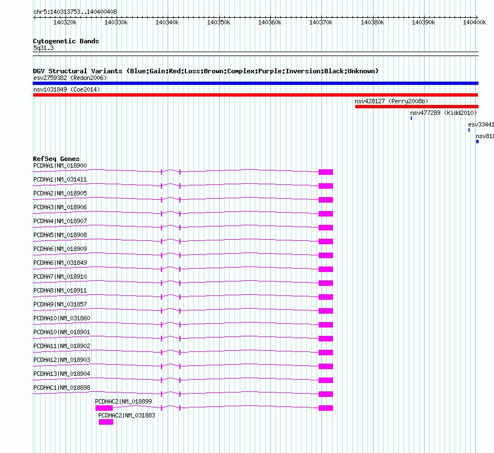494x453 pixels.
Task: Click the PCDHA8|NM_018911 gene label
Action: click(x=60, y=290)
